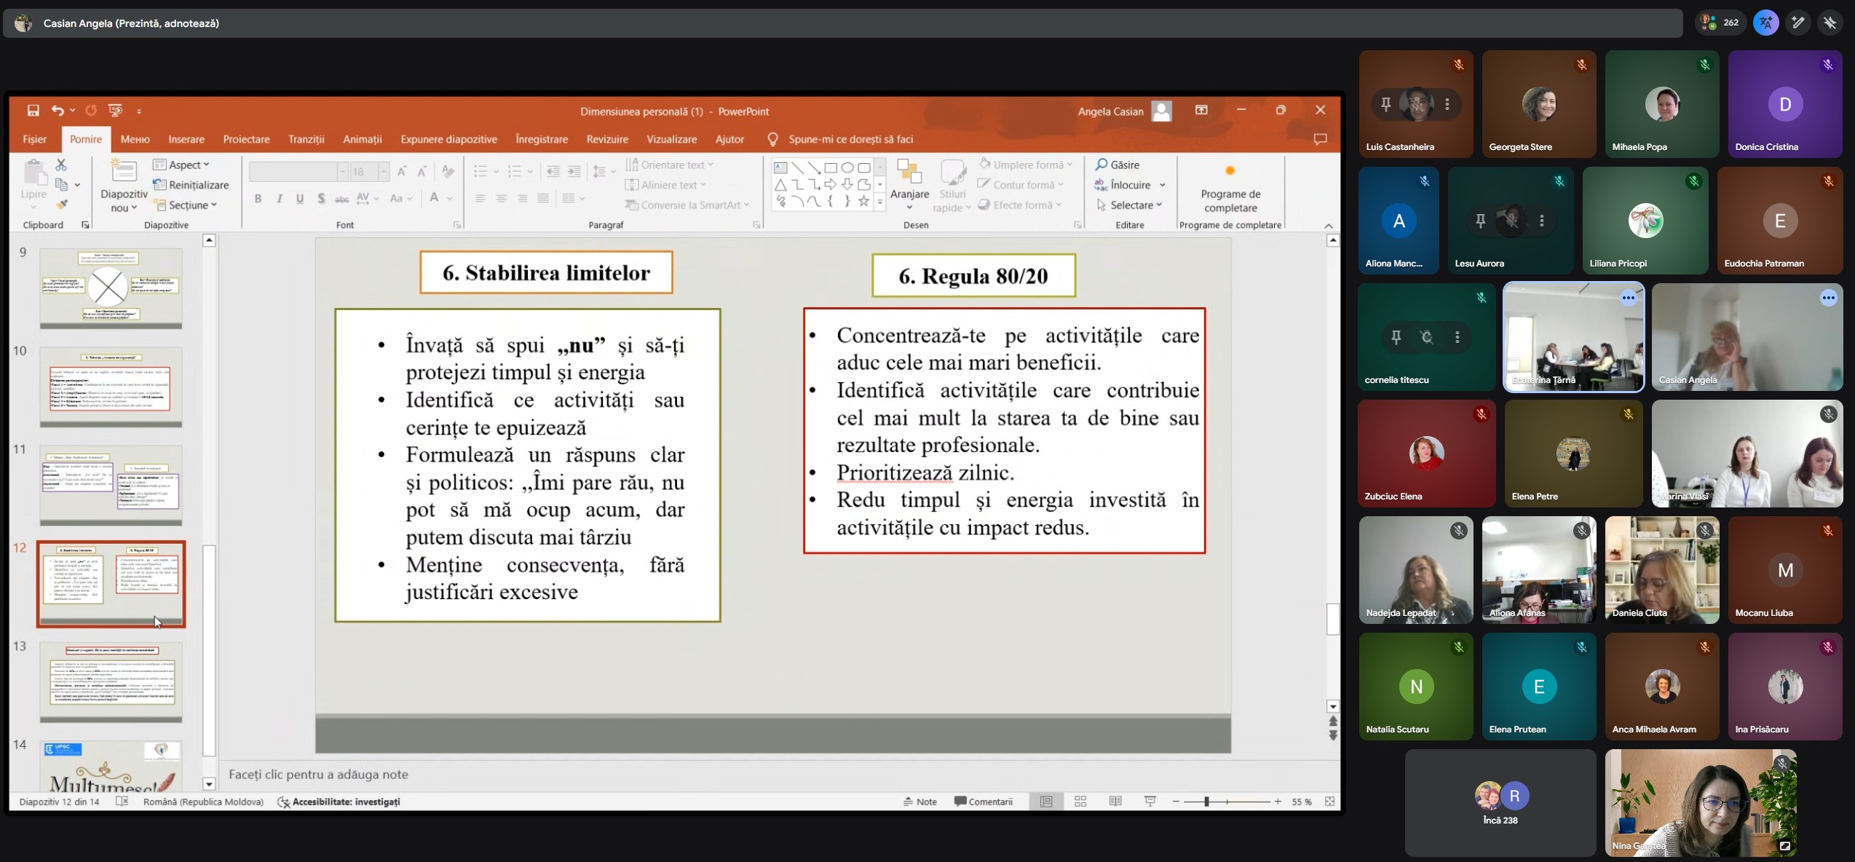Switch to slide sorter view icon

point(1080,802)
